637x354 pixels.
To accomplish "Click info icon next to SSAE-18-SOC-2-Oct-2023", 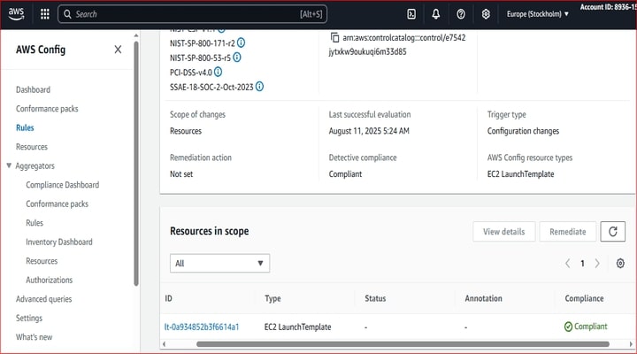I will (259, 87).
